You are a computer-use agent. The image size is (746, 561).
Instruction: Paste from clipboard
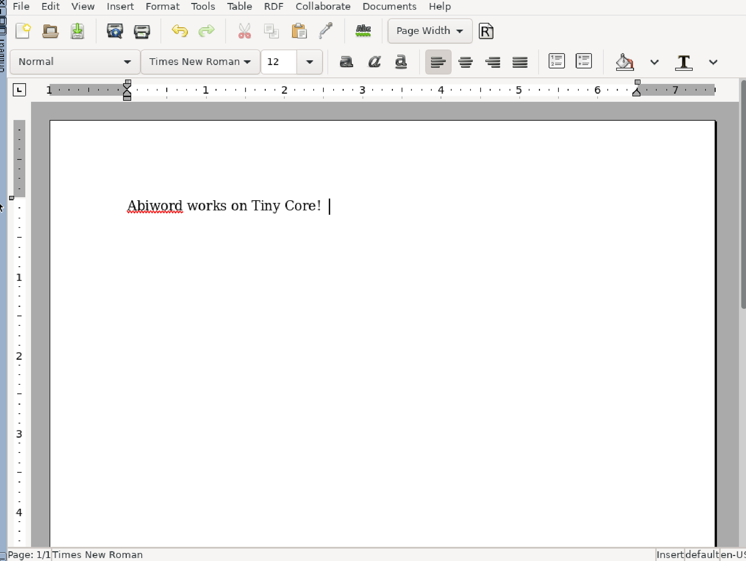point(299,31)
